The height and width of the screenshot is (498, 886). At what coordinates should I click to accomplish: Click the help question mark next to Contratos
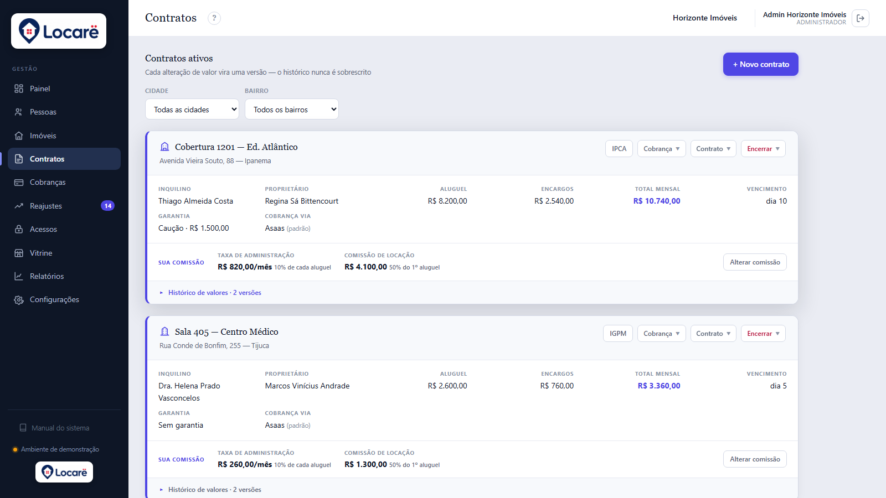click(214, 18)
